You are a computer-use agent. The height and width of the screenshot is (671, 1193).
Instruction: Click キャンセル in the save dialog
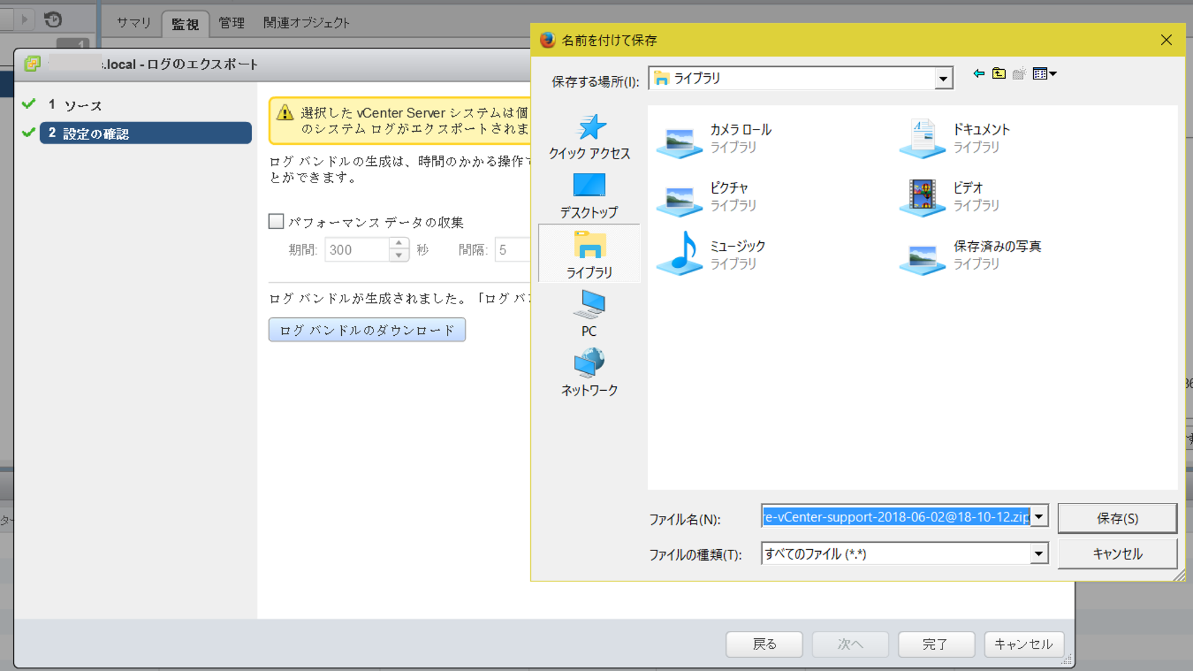pyautogui.click(x=1117, y=554)
